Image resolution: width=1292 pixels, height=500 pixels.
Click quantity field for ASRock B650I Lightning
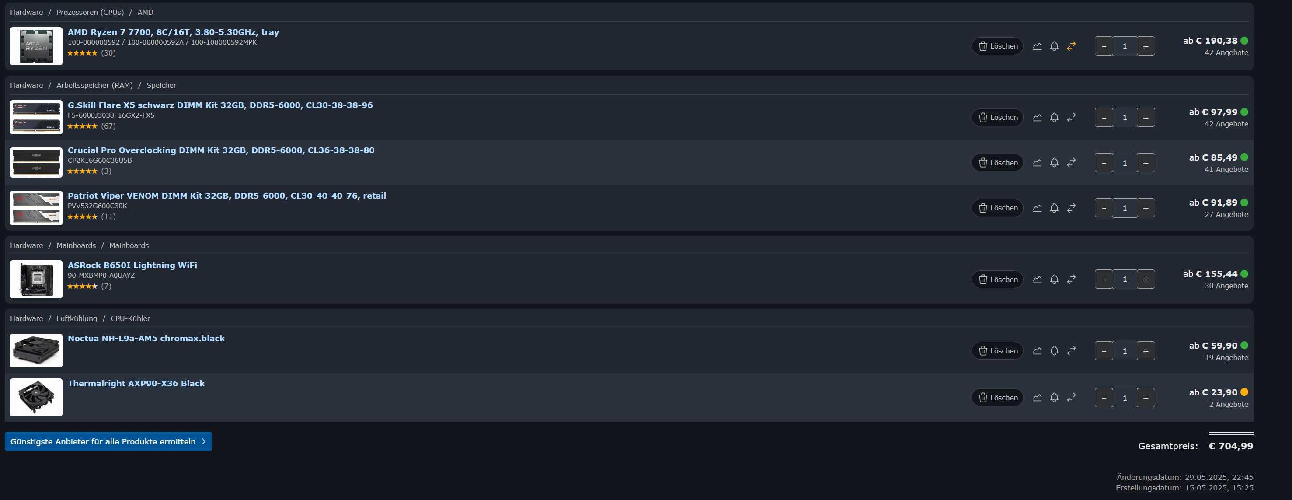pos(1125,279)
